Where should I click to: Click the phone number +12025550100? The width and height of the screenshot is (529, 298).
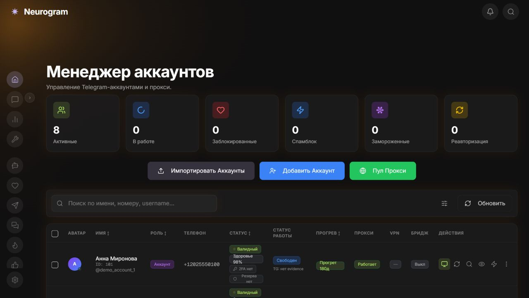tap(202, 264)
